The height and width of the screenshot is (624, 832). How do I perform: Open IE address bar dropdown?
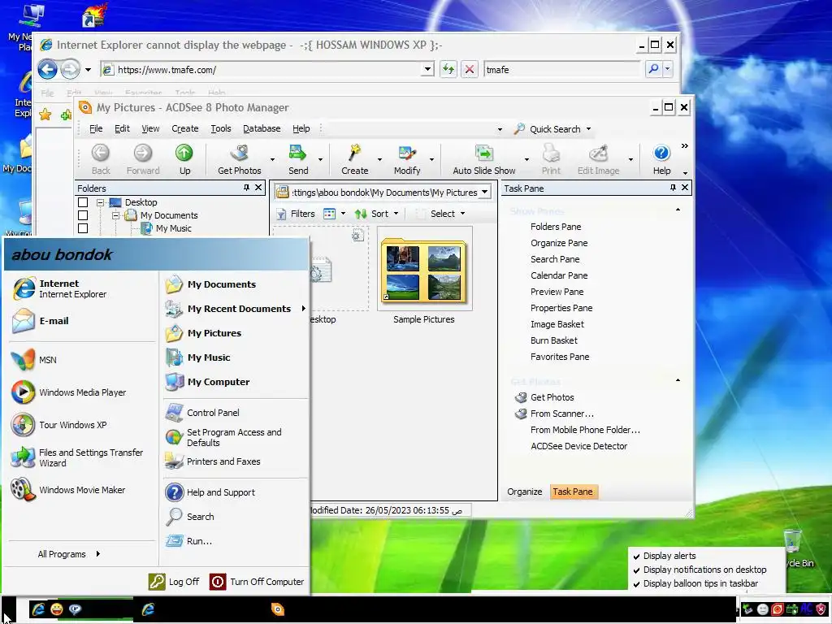point(427,69)
